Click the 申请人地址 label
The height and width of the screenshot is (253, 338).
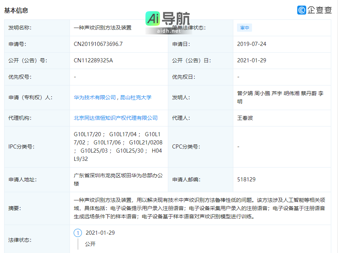[x=22, y=179]
